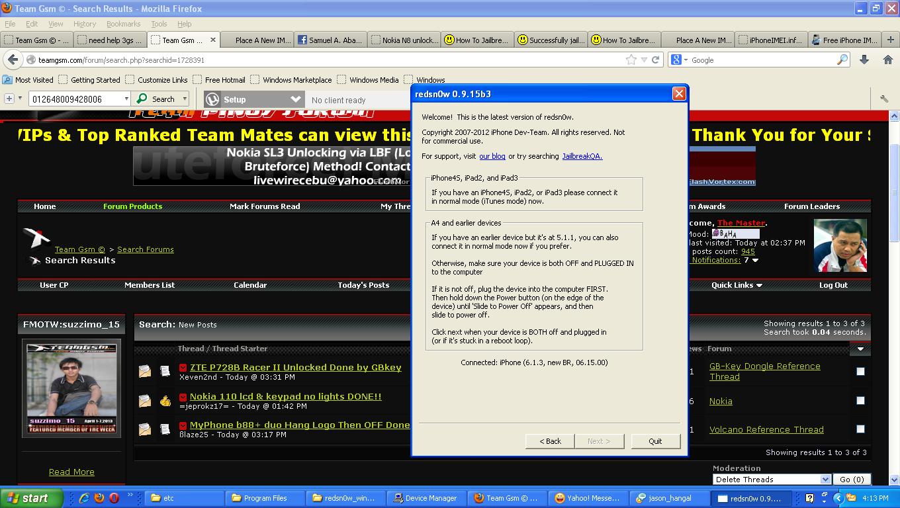Click the plus icon beside IMEI box
This screenshot has height=508, width=900.
tap(9, 99)
